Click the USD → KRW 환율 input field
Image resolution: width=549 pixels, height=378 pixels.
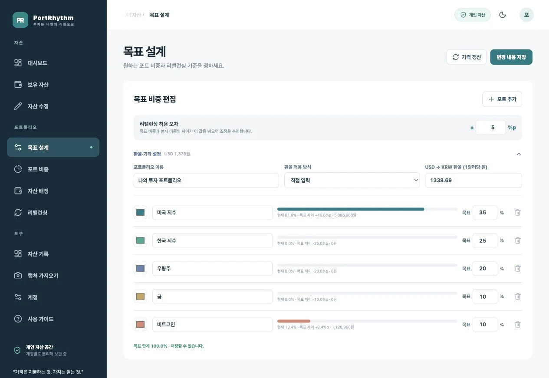pos(473,181)
